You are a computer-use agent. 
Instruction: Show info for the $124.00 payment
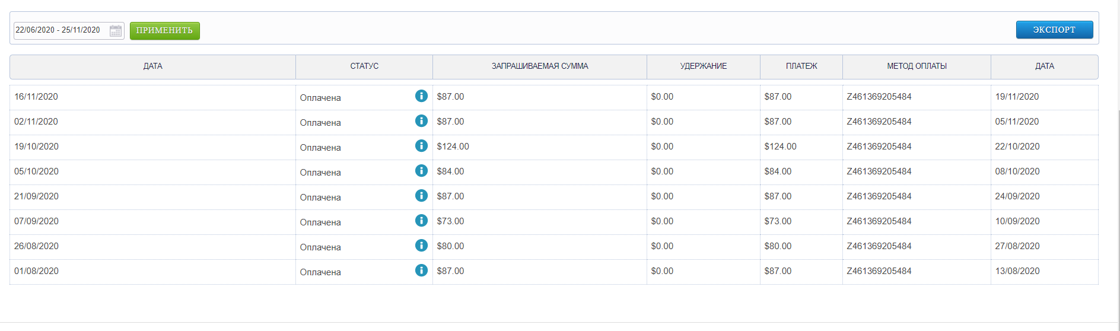pos(421,146)
